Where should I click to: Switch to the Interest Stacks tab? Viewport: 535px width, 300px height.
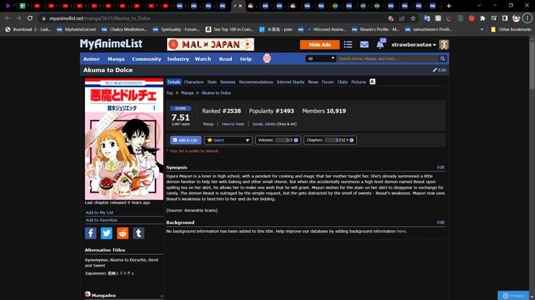290,82
